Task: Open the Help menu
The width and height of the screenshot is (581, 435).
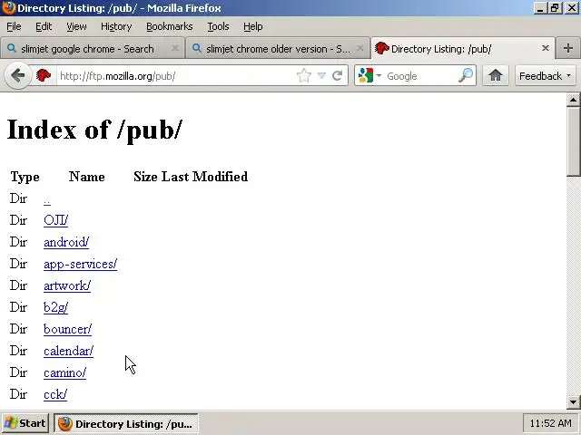Action: tap(252, 26)
